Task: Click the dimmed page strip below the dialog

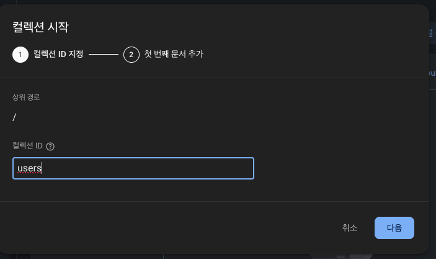Action: point(218,257)
